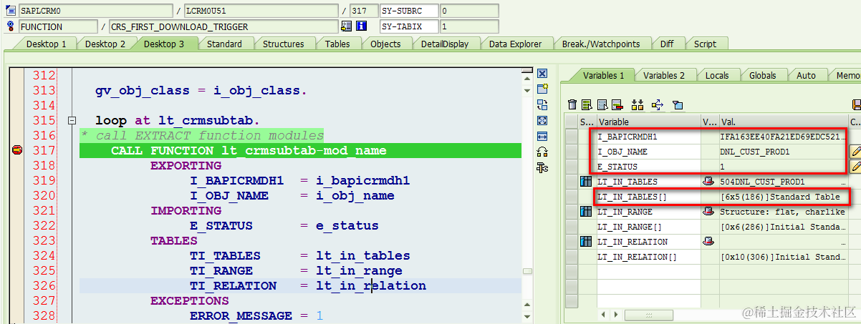This screenshot has width=861, height=324.
Task: Click the source code vertical scrollbar thumb
Action: [x=527, y=271]
